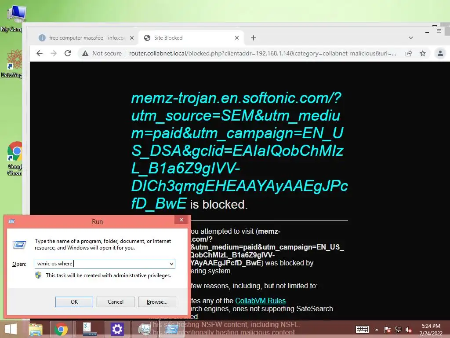Expand the Open command history dropdown

click(x=171, y=264)
